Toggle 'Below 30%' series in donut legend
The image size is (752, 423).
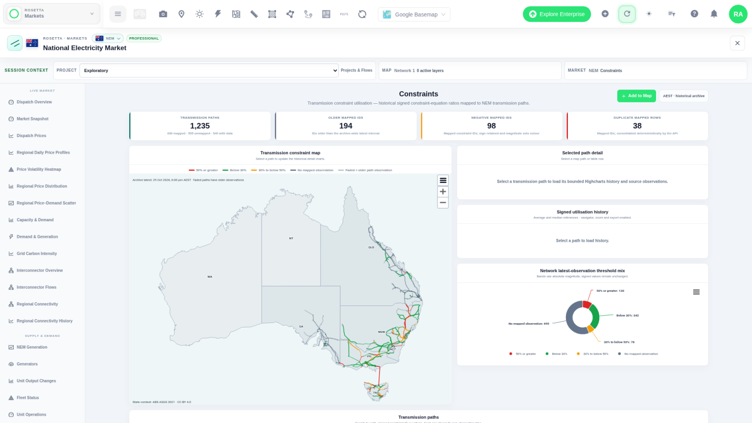(557, 354)
